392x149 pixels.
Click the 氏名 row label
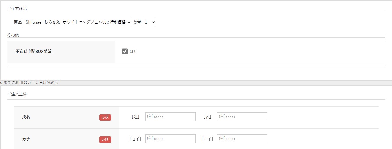click(x=26, y=117)
